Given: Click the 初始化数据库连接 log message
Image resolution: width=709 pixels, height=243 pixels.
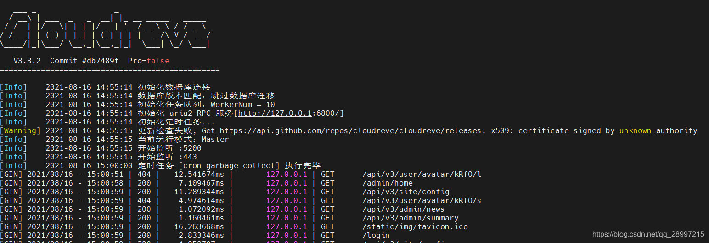Looking at the screenshot, I should point(174,87).
